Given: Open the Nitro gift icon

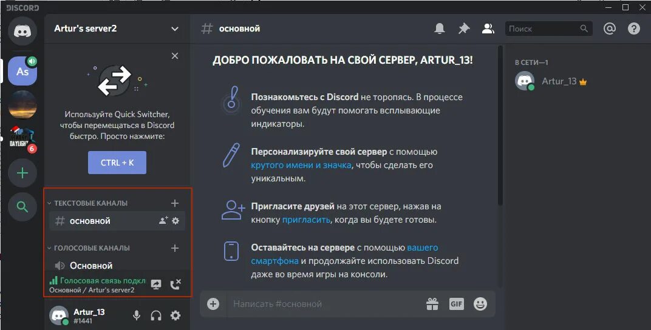Looking at the screenshot, I should (432, 305).
